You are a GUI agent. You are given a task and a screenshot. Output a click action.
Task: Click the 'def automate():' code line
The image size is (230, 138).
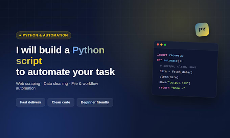click(x=169, y=60)
